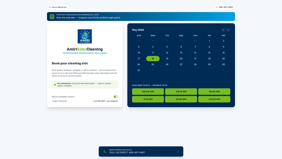282x159 pixels.
Task: Click the info icon beside Learn About Us
Action: click(x=50, y=7)
